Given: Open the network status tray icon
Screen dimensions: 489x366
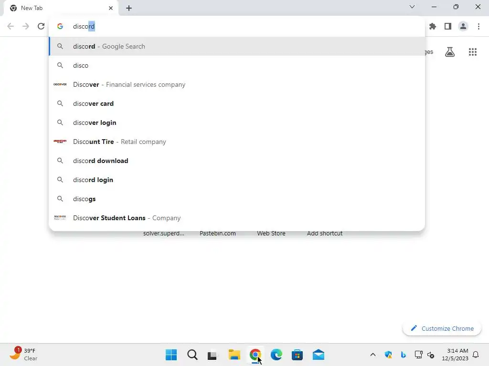Looking at the screenshot, I should [x=418, y=355].
